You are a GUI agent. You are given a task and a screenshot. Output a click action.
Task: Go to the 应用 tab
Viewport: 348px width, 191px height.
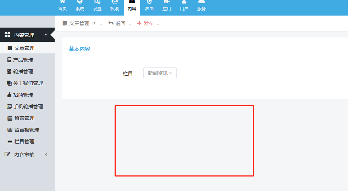166,6
